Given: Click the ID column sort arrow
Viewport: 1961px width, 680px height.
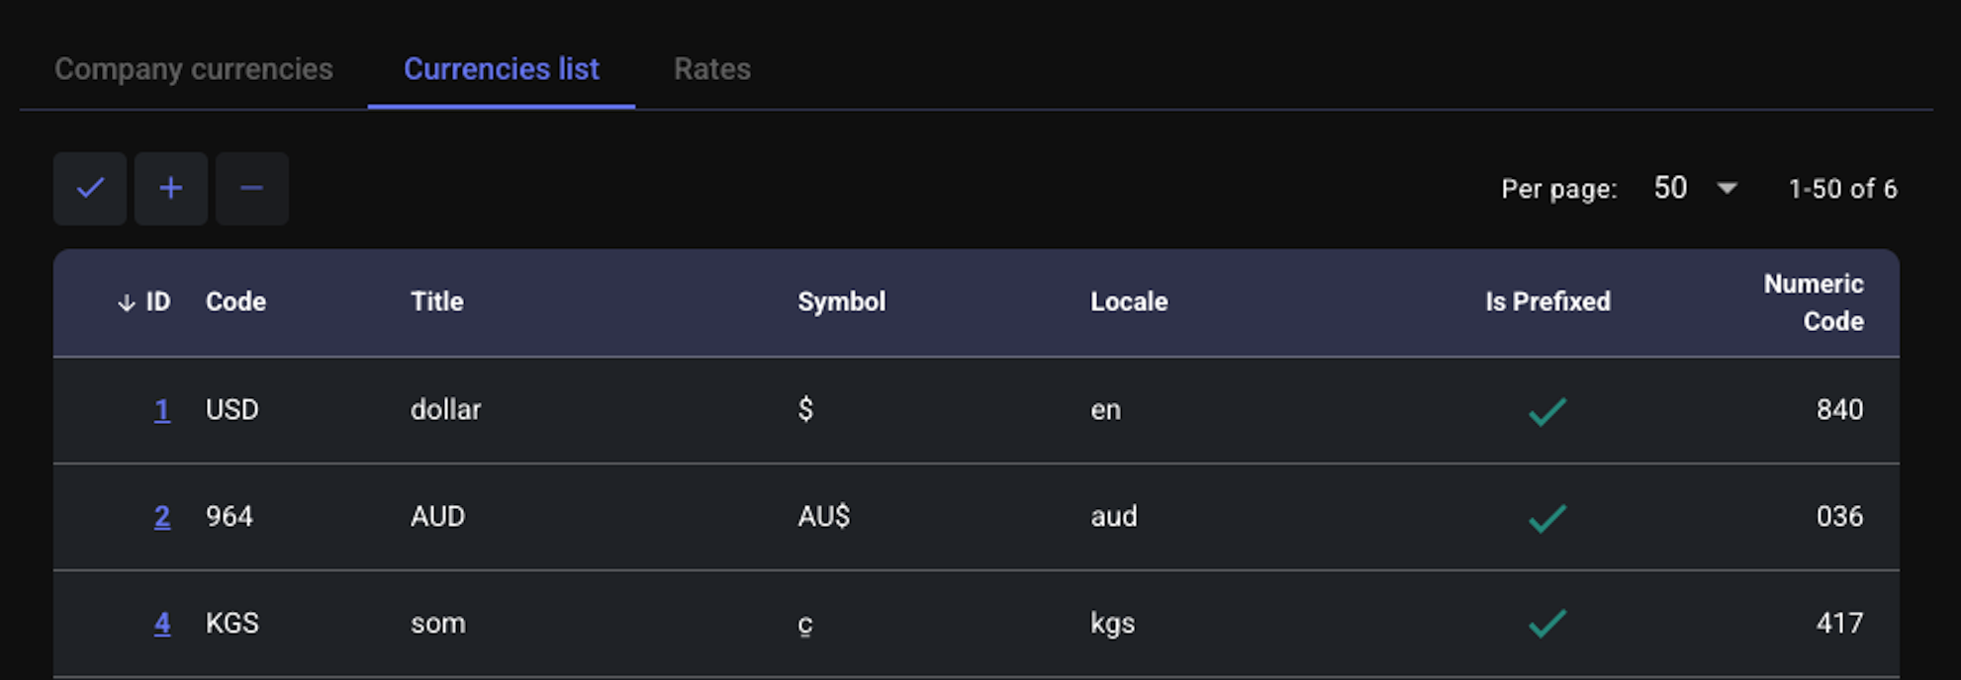Looking at the screenshot, I should click(x=126, y=302).
